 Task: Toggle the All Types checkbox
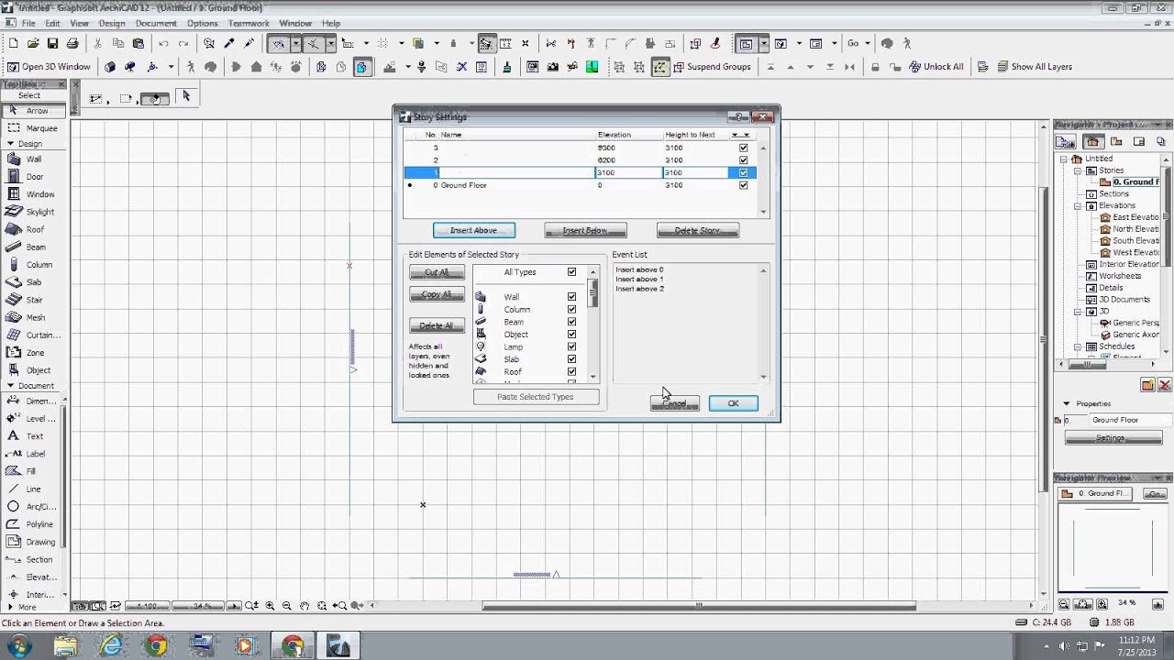click(x=571, y=272)
